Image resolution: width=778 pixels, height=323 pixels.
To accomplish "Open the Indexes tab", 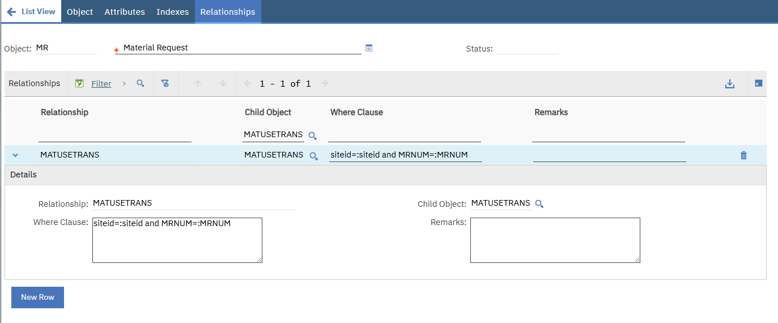I will tap(173, 11).
